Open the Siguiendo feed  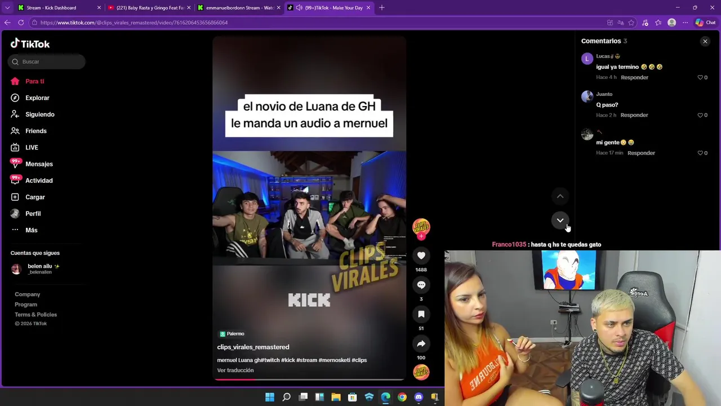point(39,114)
